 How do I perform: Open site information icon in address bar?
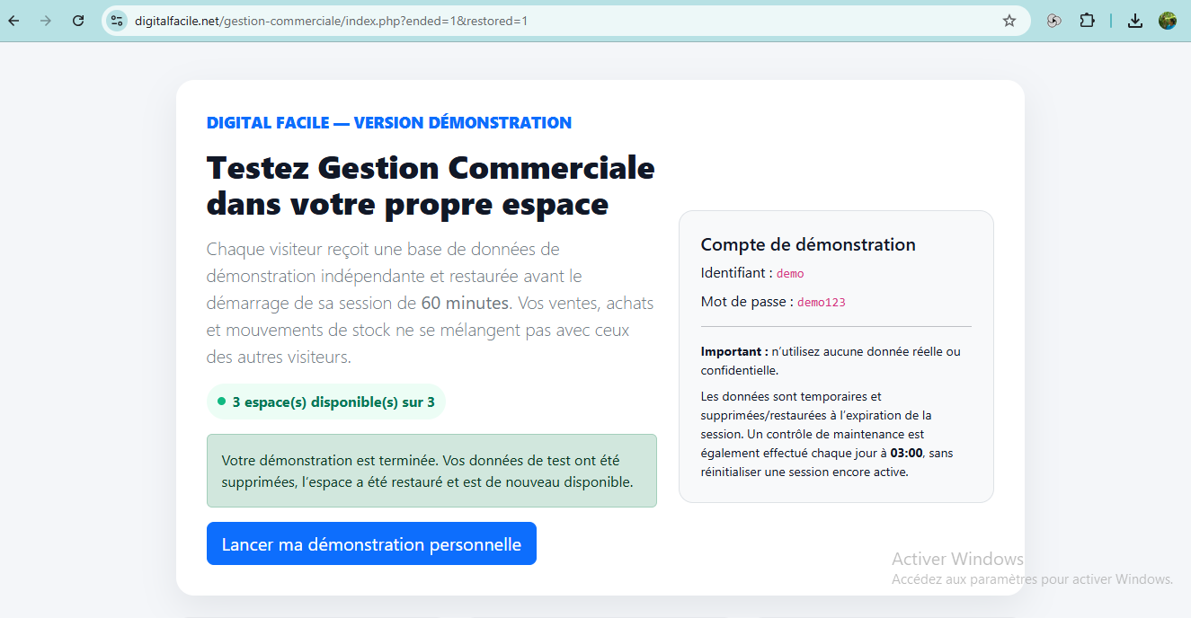(x=117, y=21)
